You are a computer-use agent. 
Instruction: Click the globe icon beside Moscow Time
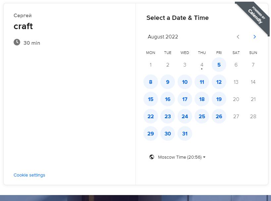152,157
